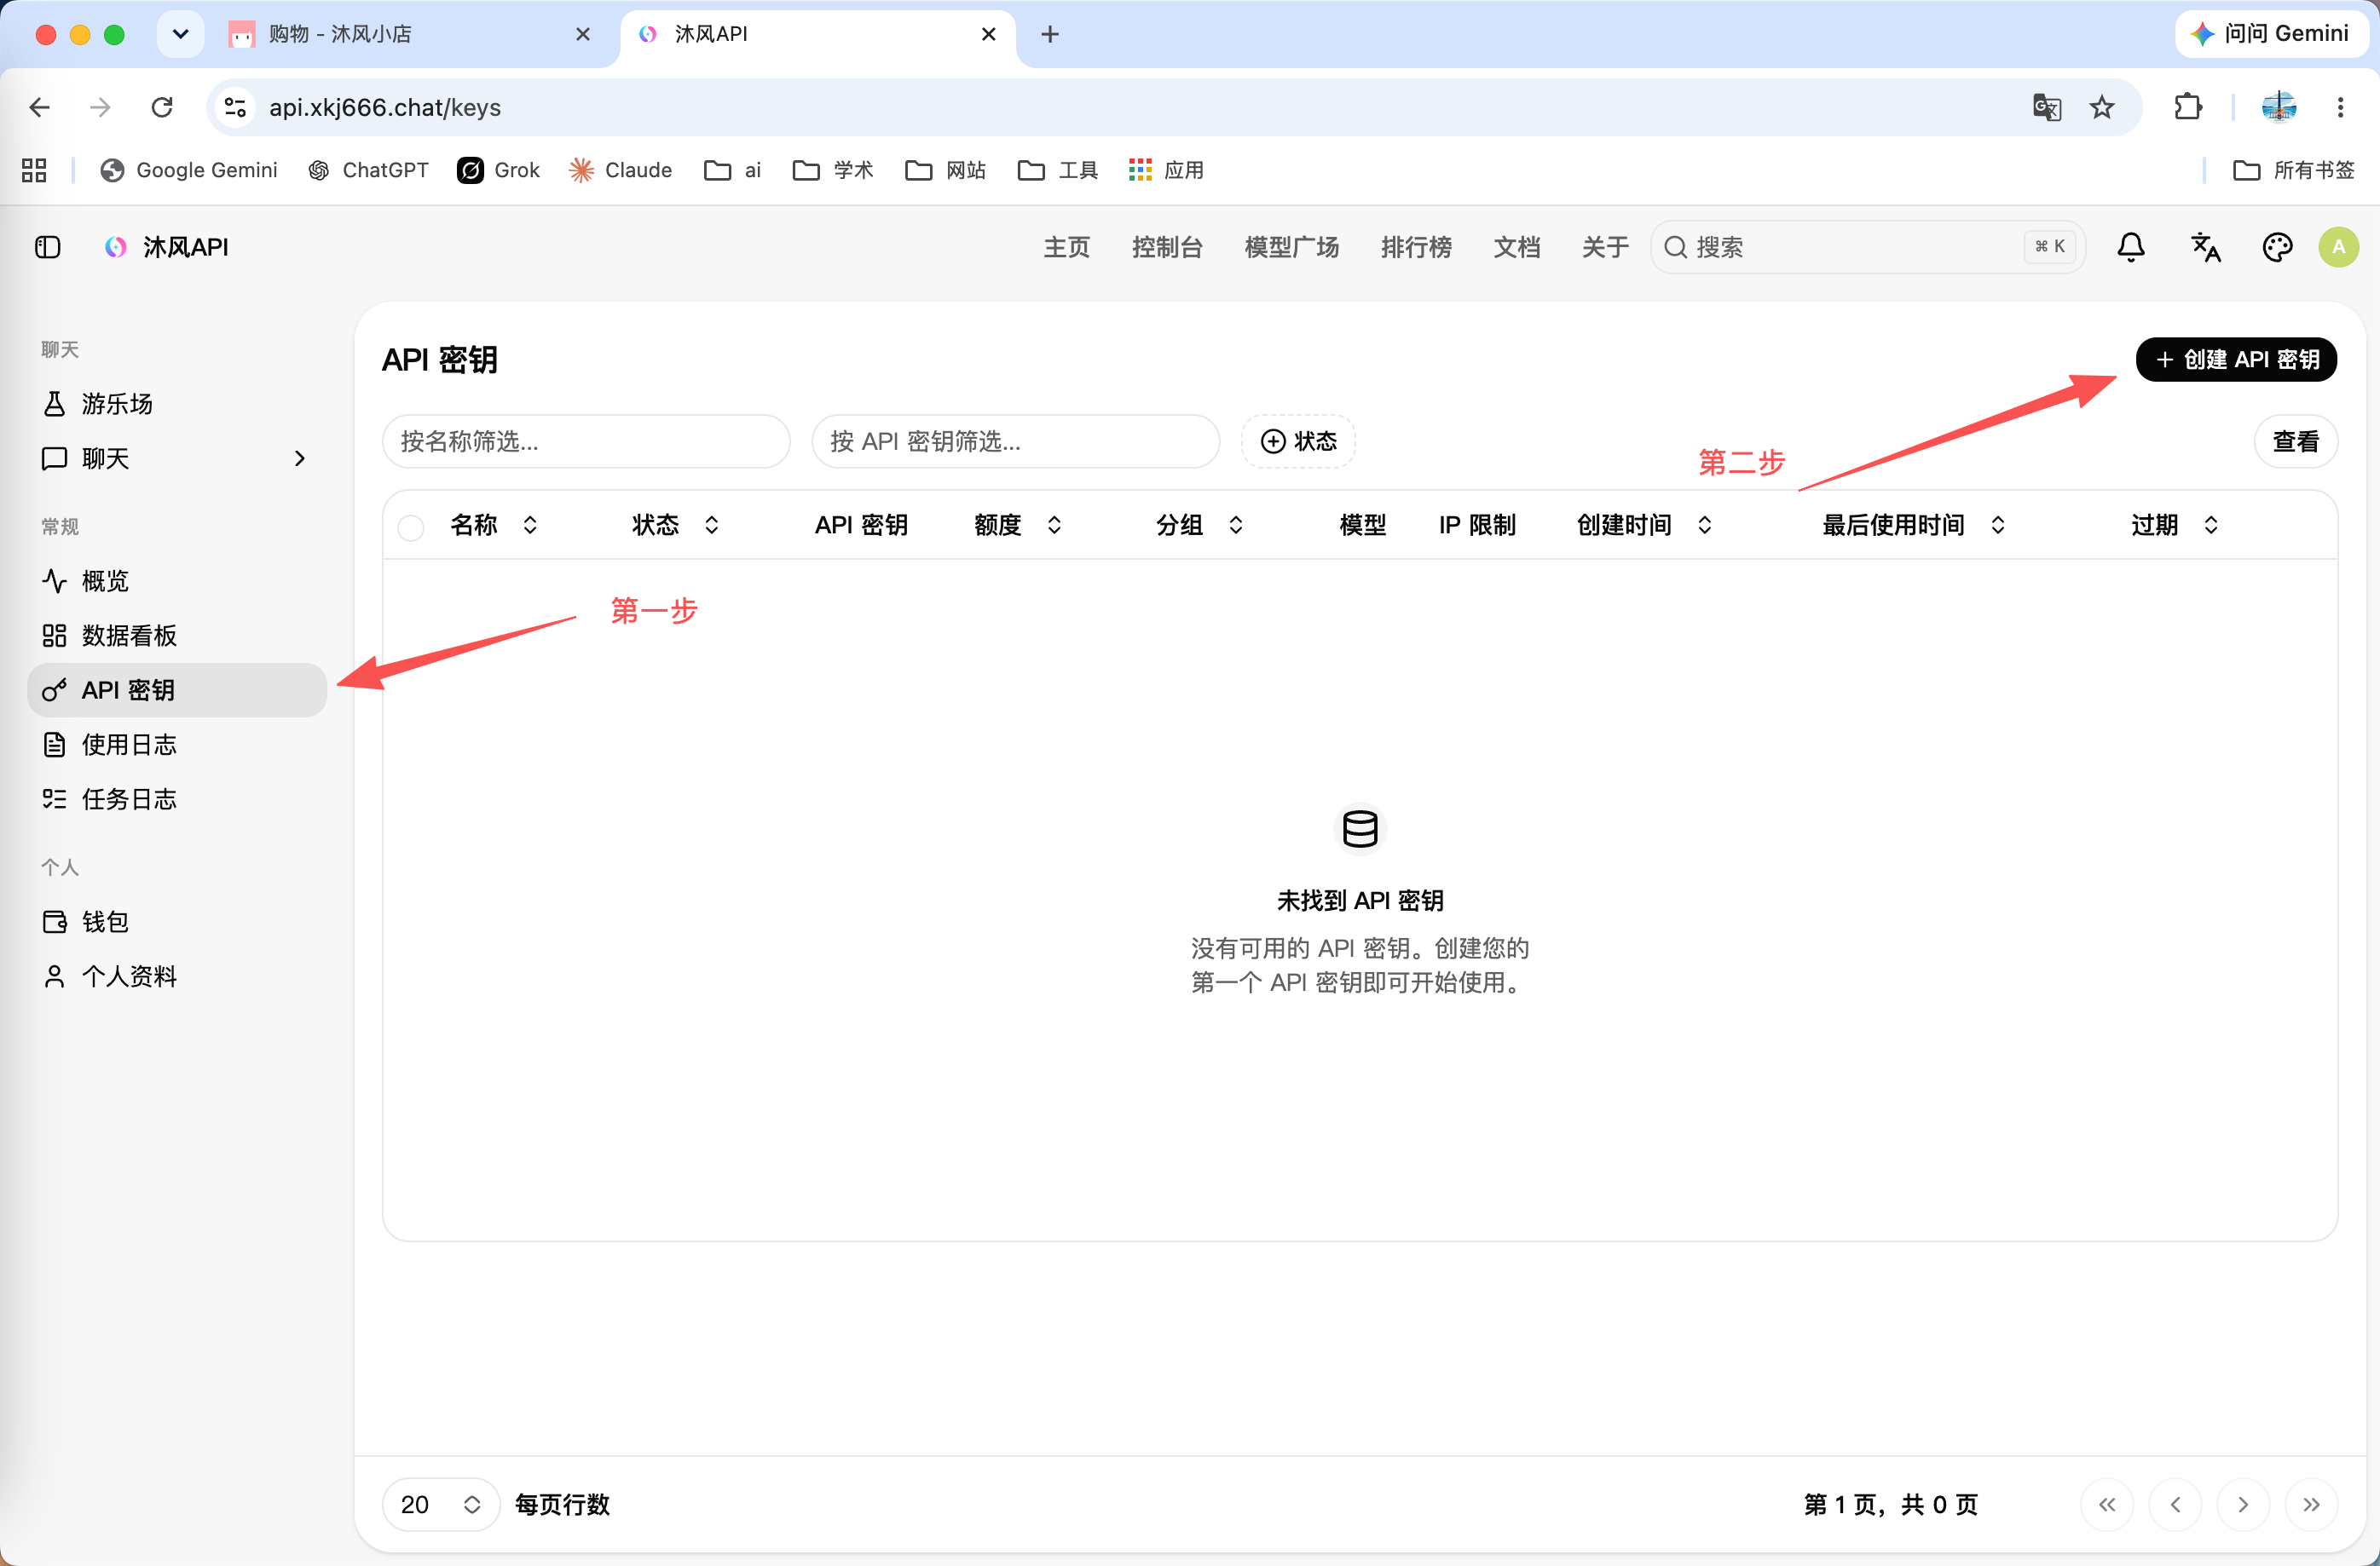Open Google Gemini bookmark

click(189, 170)
